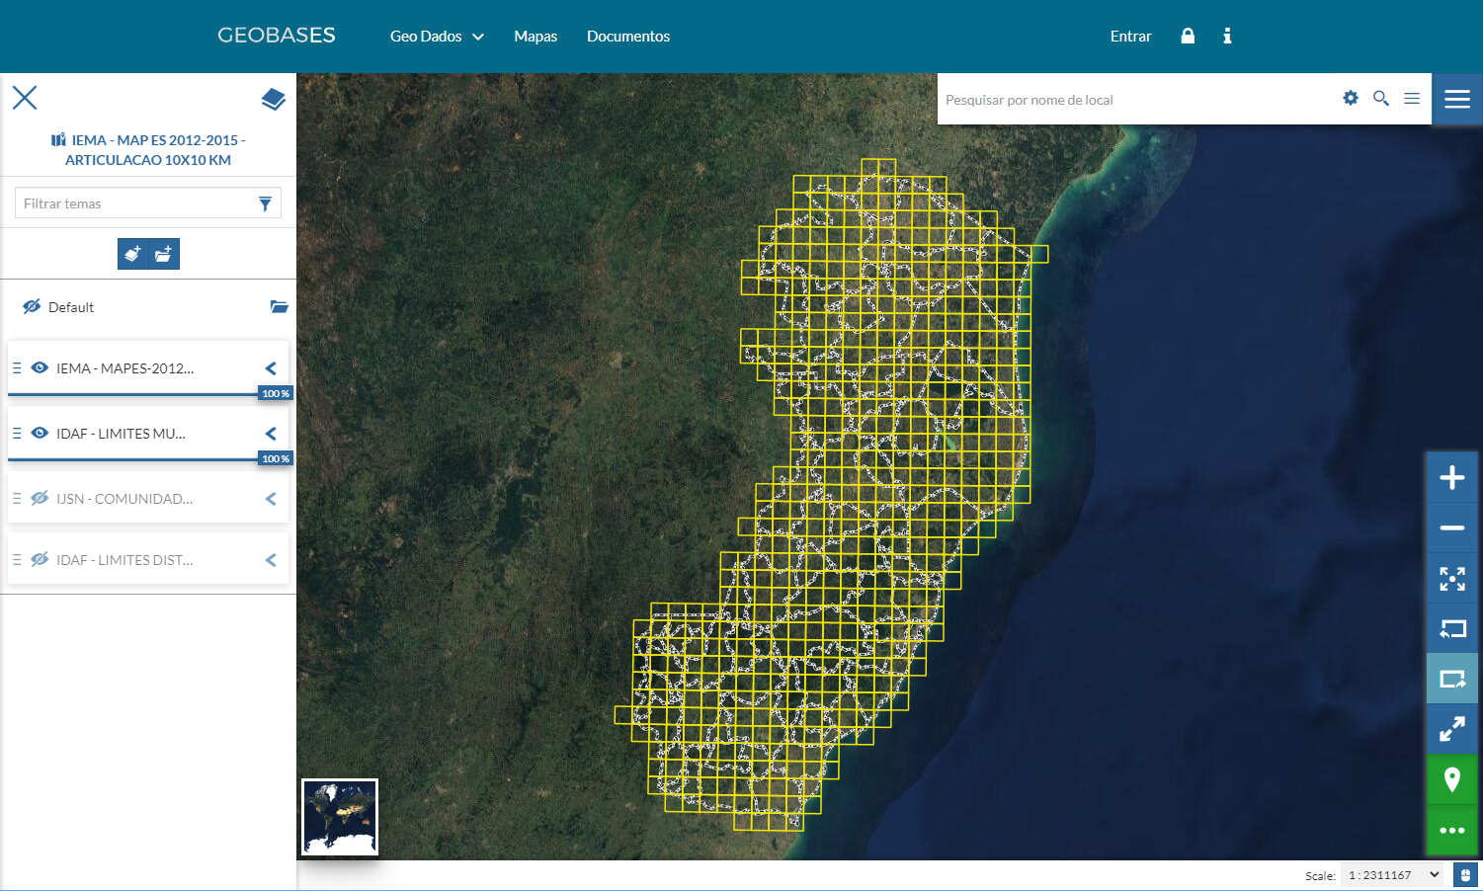Screen dimensions: 1483x891
Task: Toggle fullscreen arrows icon
Action: (x=1451, y=730)
